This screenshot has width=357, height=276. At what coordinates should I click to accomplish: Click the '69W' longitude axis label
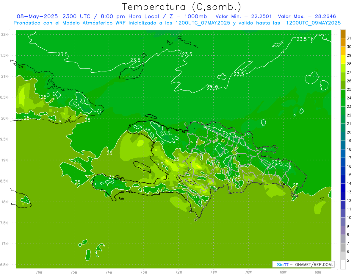(283, 272)
